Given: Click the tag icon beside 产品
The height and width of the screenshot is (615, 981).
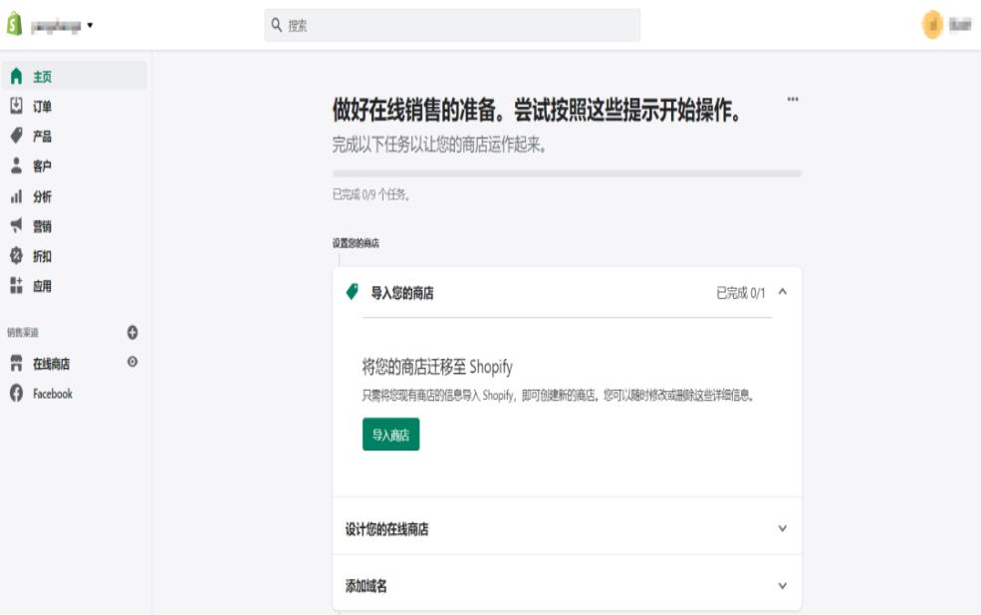Looking at the screenshot, I should (16, 136).
